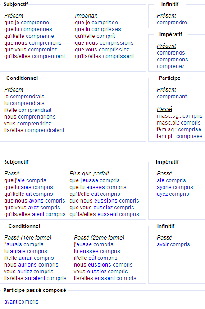Image resolution: width=205 pixels, height=309 pixels.
Task: Click "il/elle eût compris" in Passé 2ème forme
Action: [96, 258]
